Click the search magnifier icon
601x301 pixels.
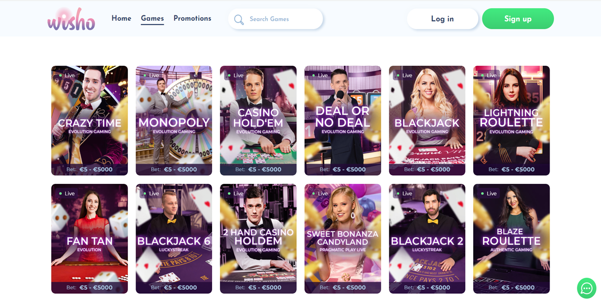pyautogui.click(x=239, y=19)
